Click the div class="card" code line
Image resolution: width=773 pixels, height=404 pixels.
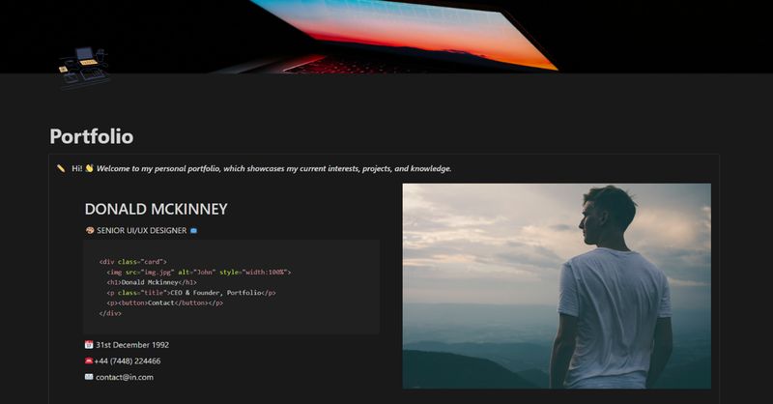click(x=133, y=262)
